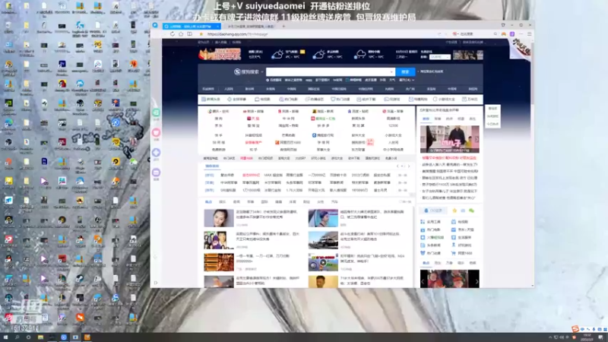The height and width of the screenshot is (342, 608).
Task: Open the right panel video thumbnail
Action: 449,139
